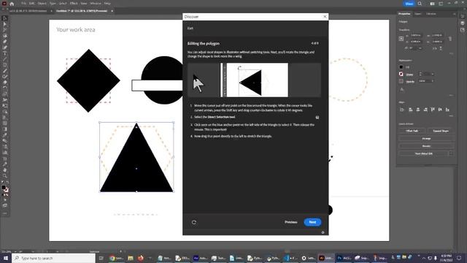The height and width of the screenshot is (263, 467).
Task: Click the vertical align bottom icon
Action: point(447,110)
